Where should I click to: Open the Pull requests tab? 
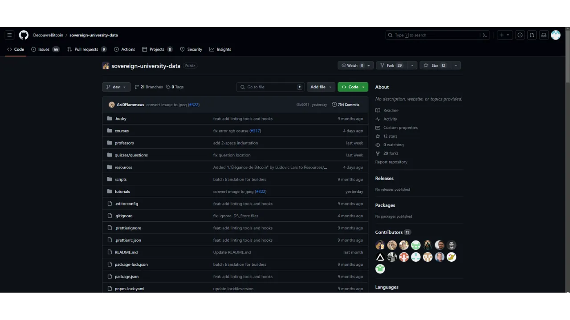(x=87, y=49)
